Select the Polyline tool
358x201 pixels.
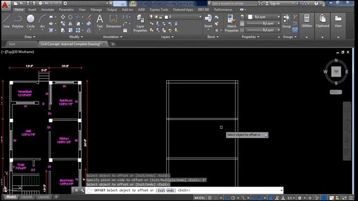pos(17,21)
